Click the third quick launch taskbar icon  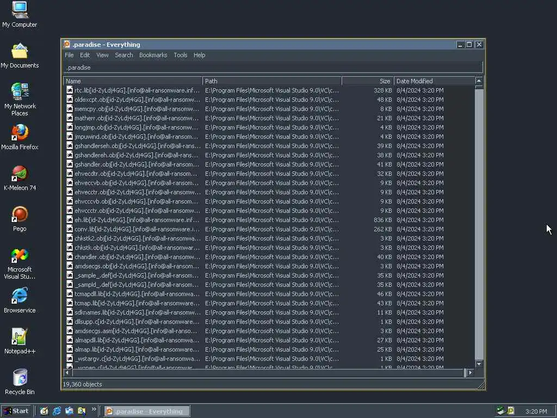click(69, 411)
